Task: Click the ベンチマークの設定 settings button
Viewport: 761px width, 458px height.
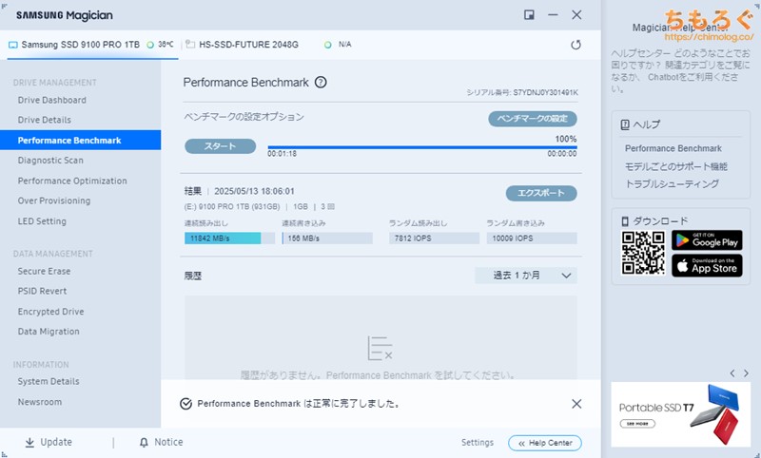Action: click(533, 119)
